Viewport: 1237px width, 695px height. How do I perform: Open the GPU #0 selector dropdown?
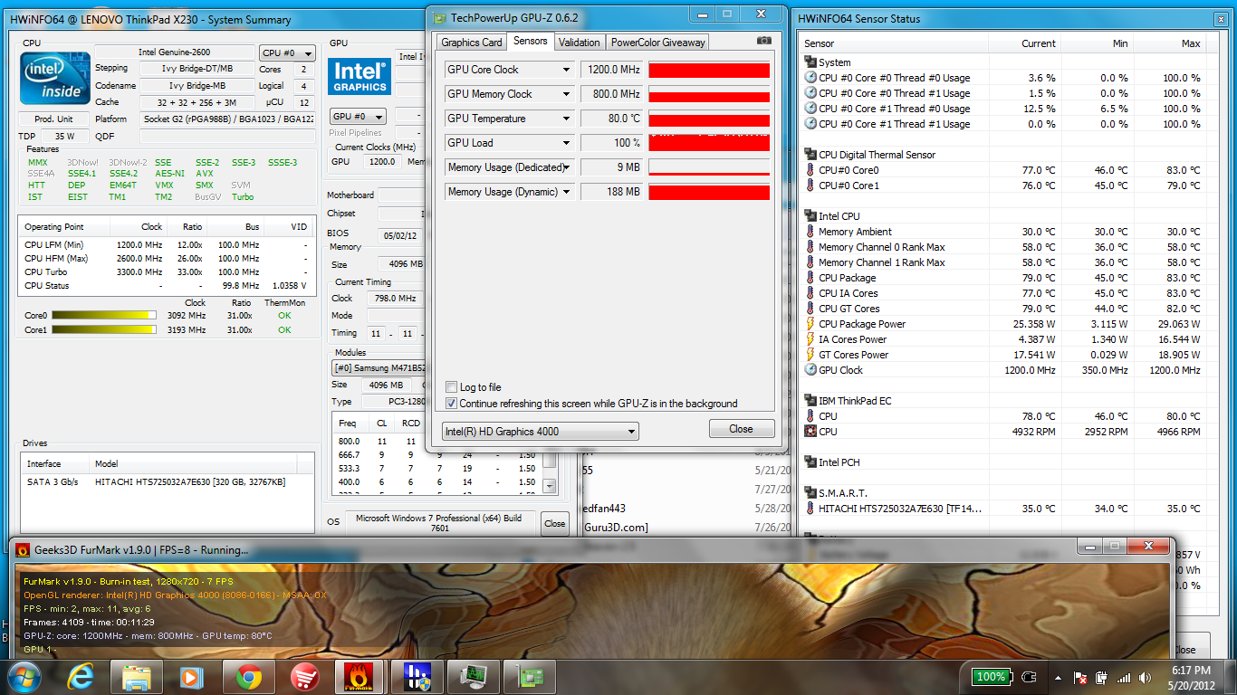(x=358, y=117)
